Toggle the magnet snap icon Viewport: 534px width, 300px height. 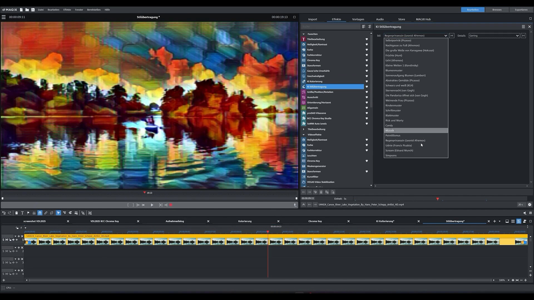[x=40, y=213]
